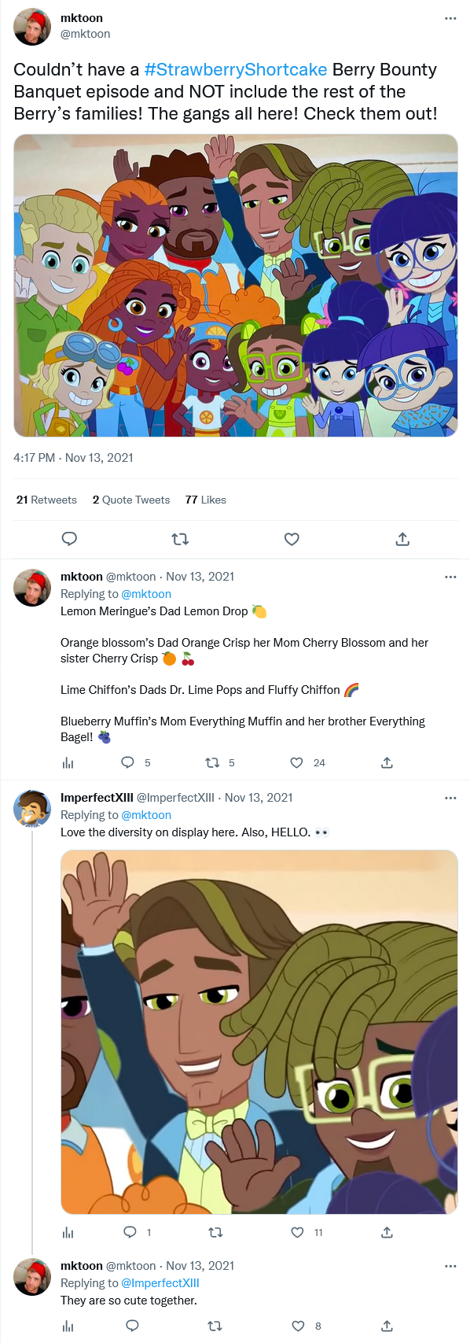470x1343 pixels.
Task: Open more options on Lemon Meringue's Dad reply
Action: pyautogui.click(x=450, y=577)
